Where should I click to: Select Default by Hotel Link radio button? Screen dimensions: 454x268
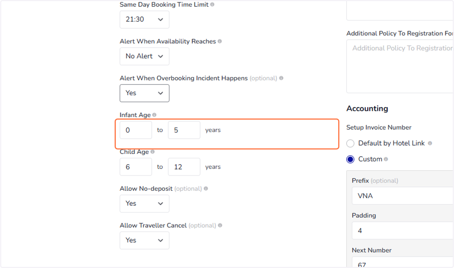tap(350, 143)
